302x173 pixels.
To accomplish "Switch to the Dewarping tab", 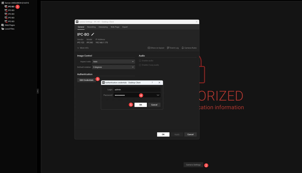I will coord(103,27).
